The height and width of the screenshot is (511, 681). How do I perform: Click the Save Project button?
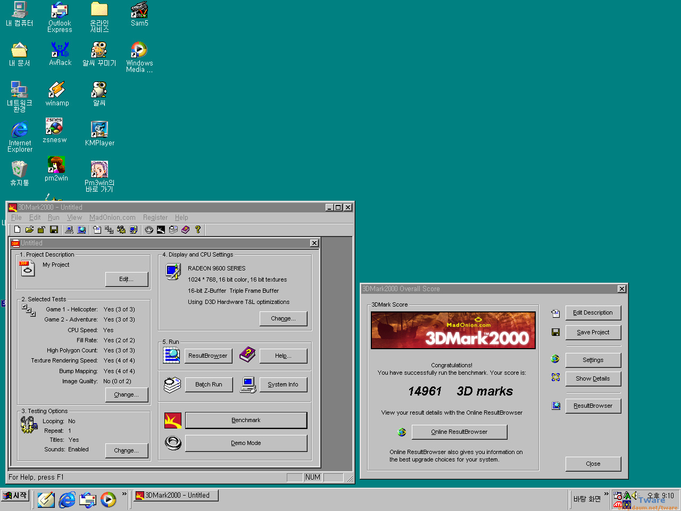coord(593,332)
